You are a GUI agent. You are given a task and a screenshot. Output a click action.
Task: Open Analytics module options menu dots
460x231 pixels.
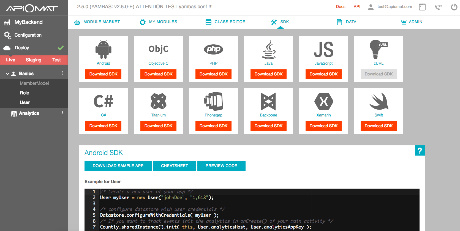63,113
